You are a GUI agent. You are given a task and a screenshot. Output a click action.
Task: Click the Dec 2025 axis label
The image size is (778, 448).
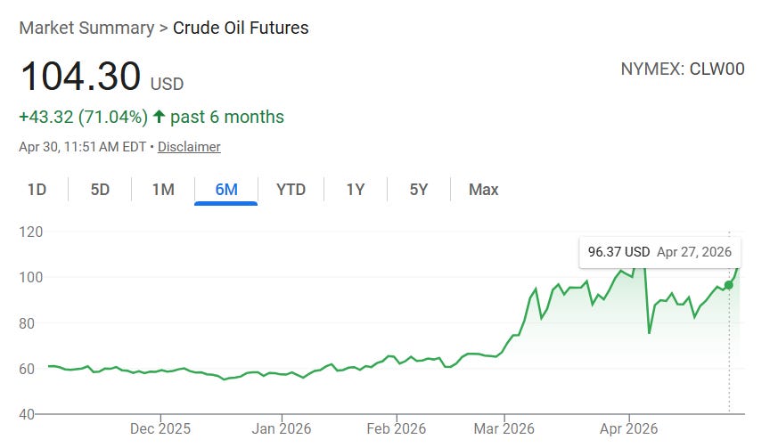160,428
